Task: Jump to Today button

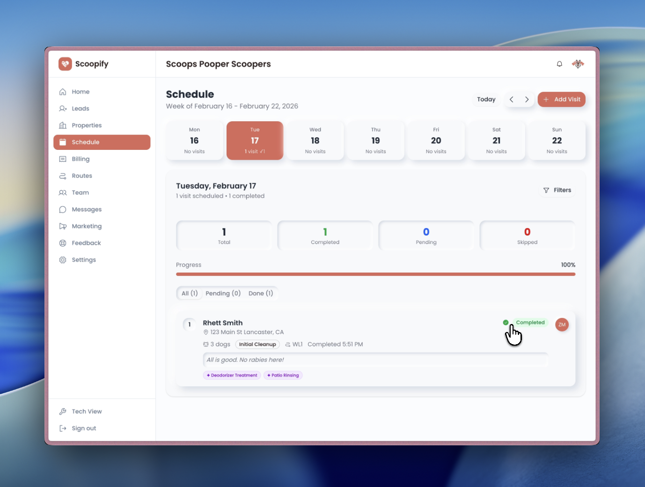Action: [x=486, y=99]
